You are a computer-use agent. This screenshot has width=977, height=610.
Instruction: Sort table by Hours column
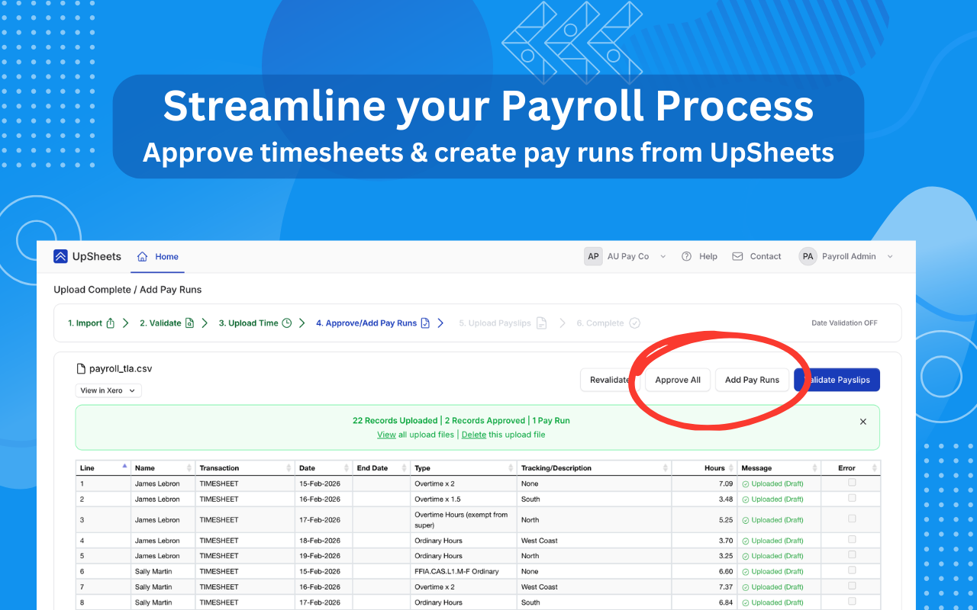pyautogui.click(x=704, y=467)
